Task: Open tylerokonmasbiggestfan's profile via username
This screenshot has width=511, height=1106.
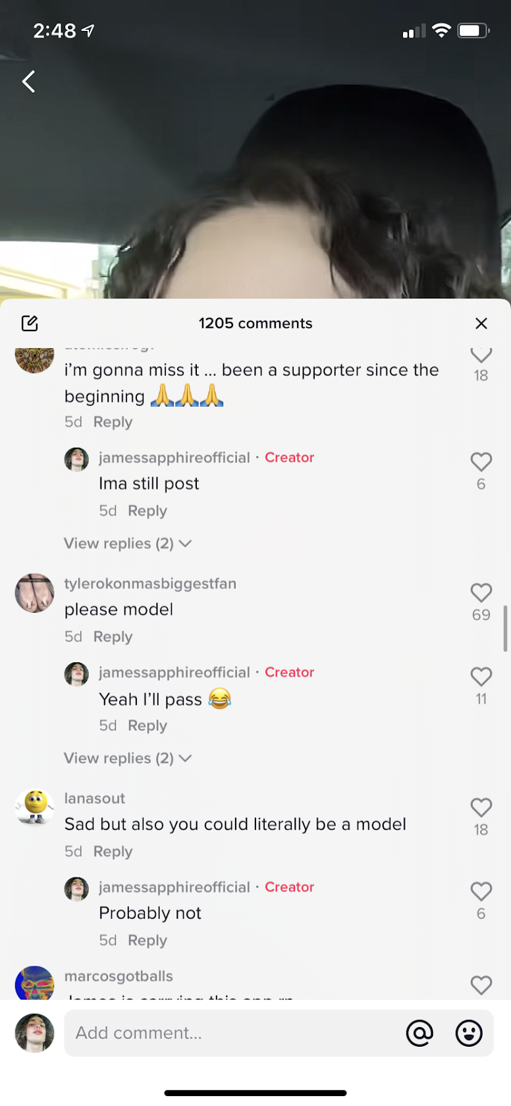Action: coord(150,584)
